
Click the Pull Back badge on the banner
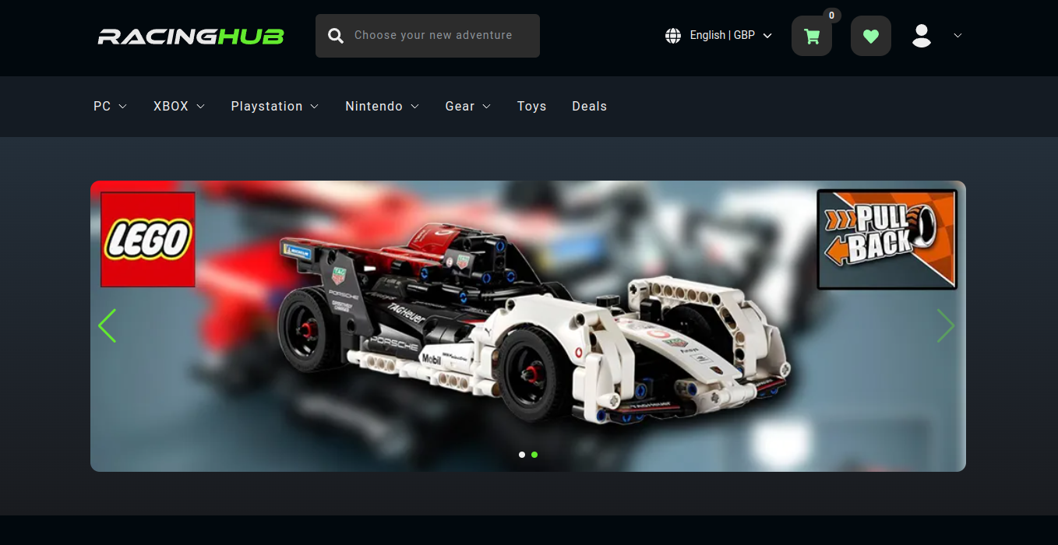coord(887,240)
